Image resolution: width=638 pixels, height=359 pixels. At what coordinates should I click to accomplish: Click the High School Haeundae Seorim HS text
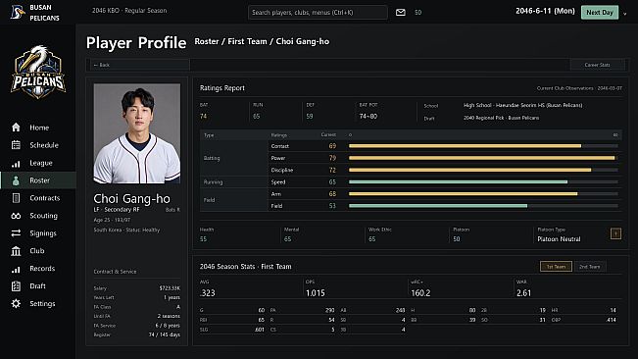pos(523,105)
